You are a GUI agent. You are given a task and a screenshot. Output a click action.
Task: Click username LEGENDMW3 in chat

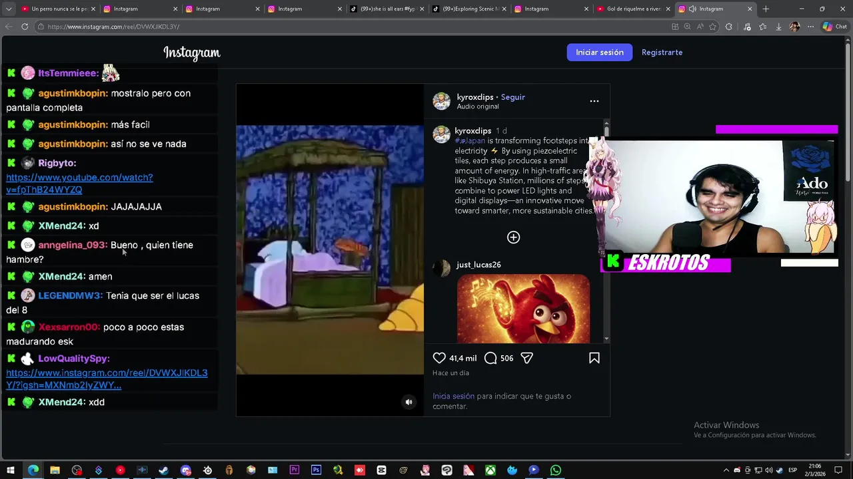[x=71, y=295]
